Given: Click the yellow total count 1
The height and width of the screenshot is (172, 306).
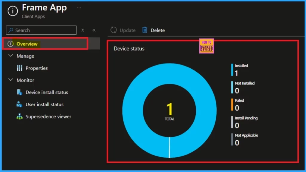Looking at the screenshot, I should pyautogui.click(x=169, y=109).
